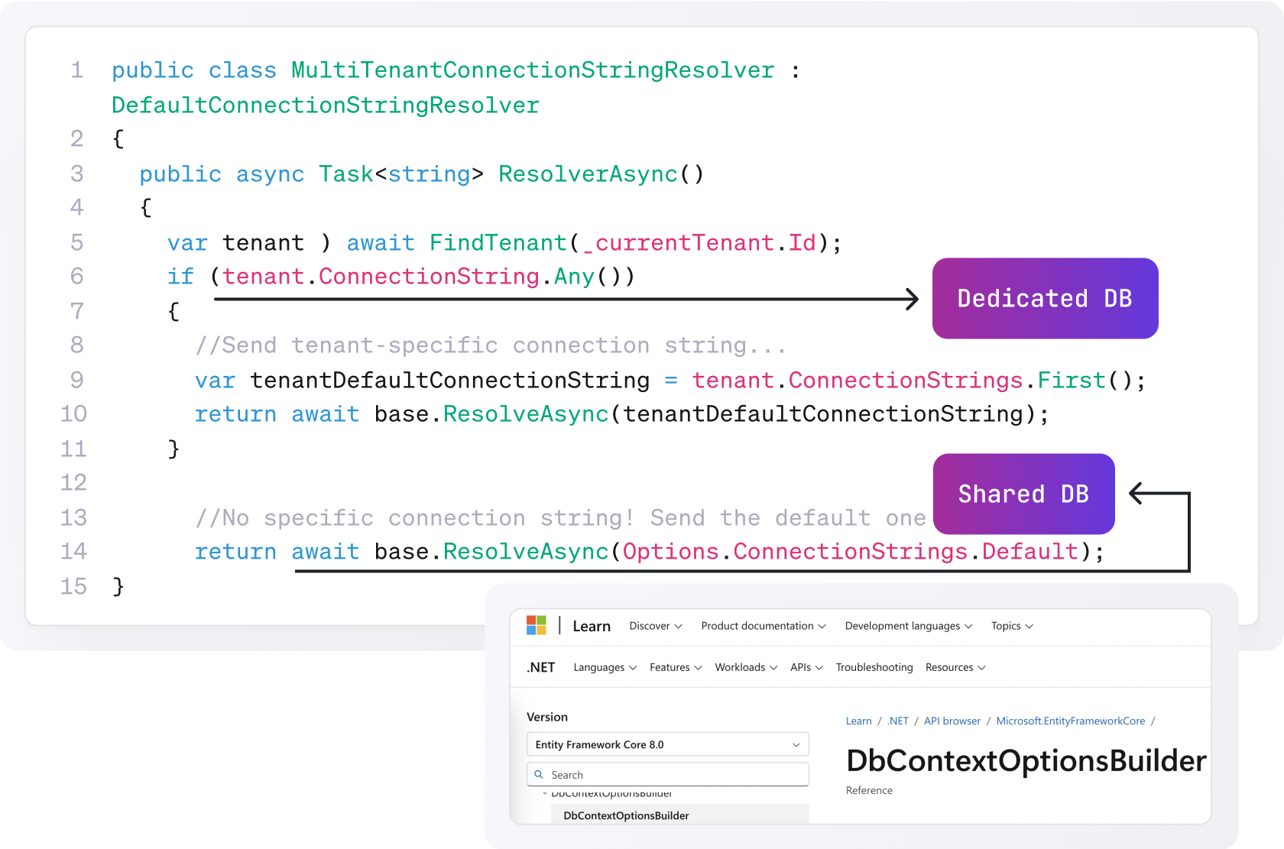
Task: Go to the Troubleshooting page
Action: pos(874,667)
